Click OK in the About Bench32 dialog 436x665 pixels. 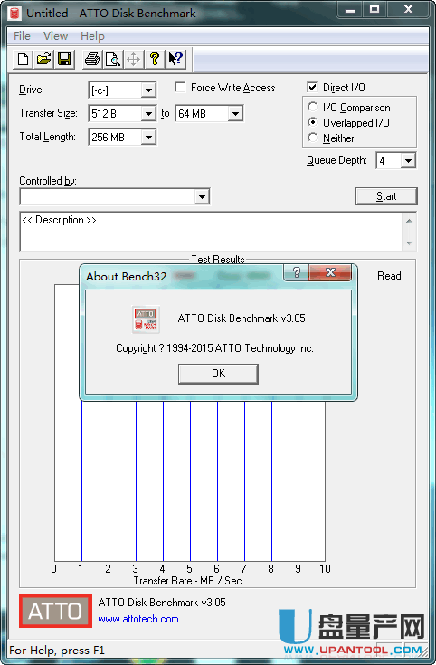[218, 374]
